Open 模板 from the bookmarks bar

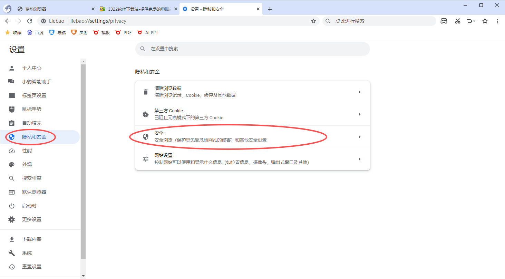(101, 32)
